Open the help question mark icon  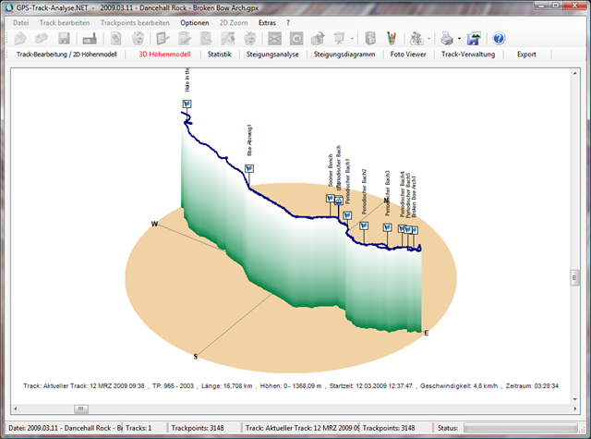click(x=499, y=39)
